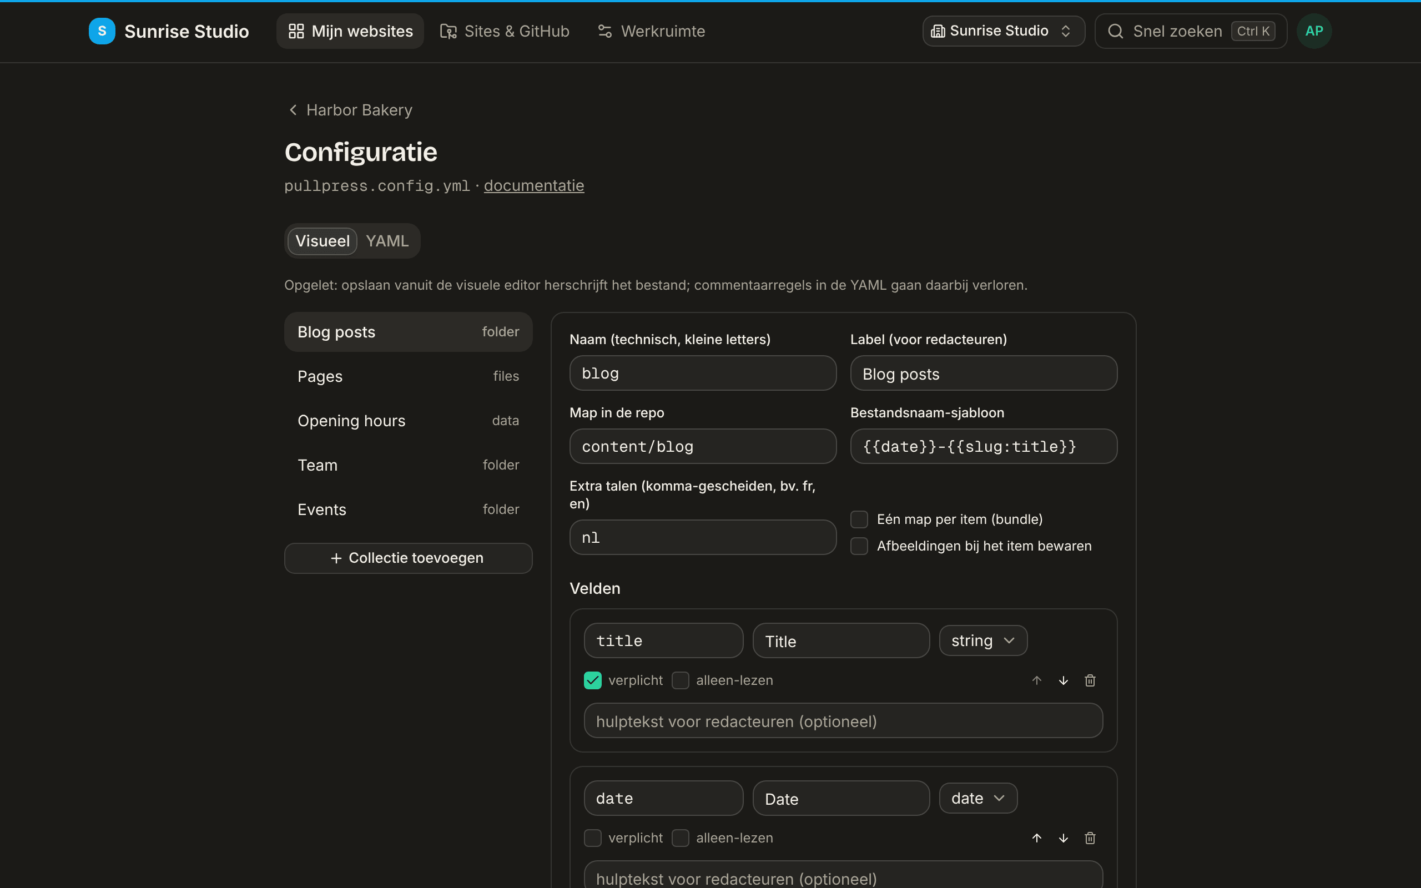Image resolution: width=1421 pixels, height=888 pixels.
Task: Check verplicht for the date field
Action: tap(592, 838)
